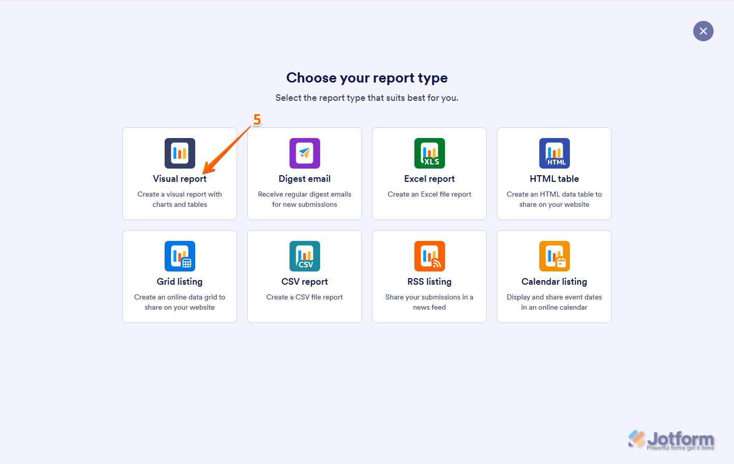Viewport: 734px width, 464px height.
Task: Click the Digest email paper plane icon
Action: click(304, 153)
